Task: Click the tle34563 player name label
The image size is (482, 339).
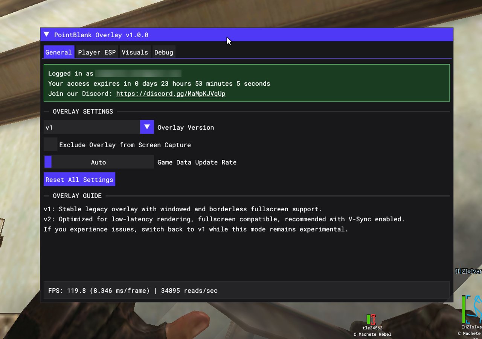Action: coord(372,328)
